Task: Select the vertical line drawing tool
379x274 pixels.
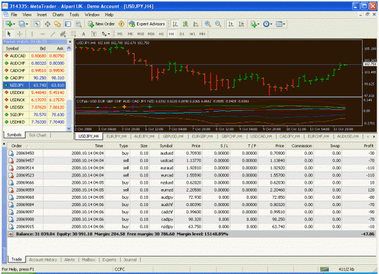Action: click(32, 34)
